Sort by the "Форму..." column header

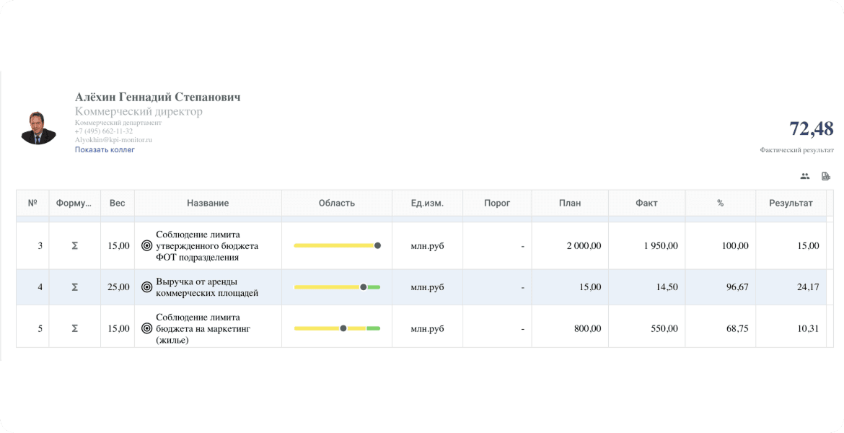click(74, 203)
